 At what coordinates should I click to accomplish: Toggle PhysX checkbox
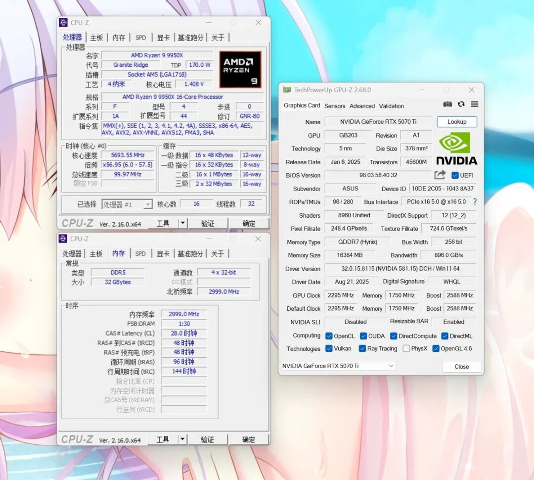coord(406,348)
